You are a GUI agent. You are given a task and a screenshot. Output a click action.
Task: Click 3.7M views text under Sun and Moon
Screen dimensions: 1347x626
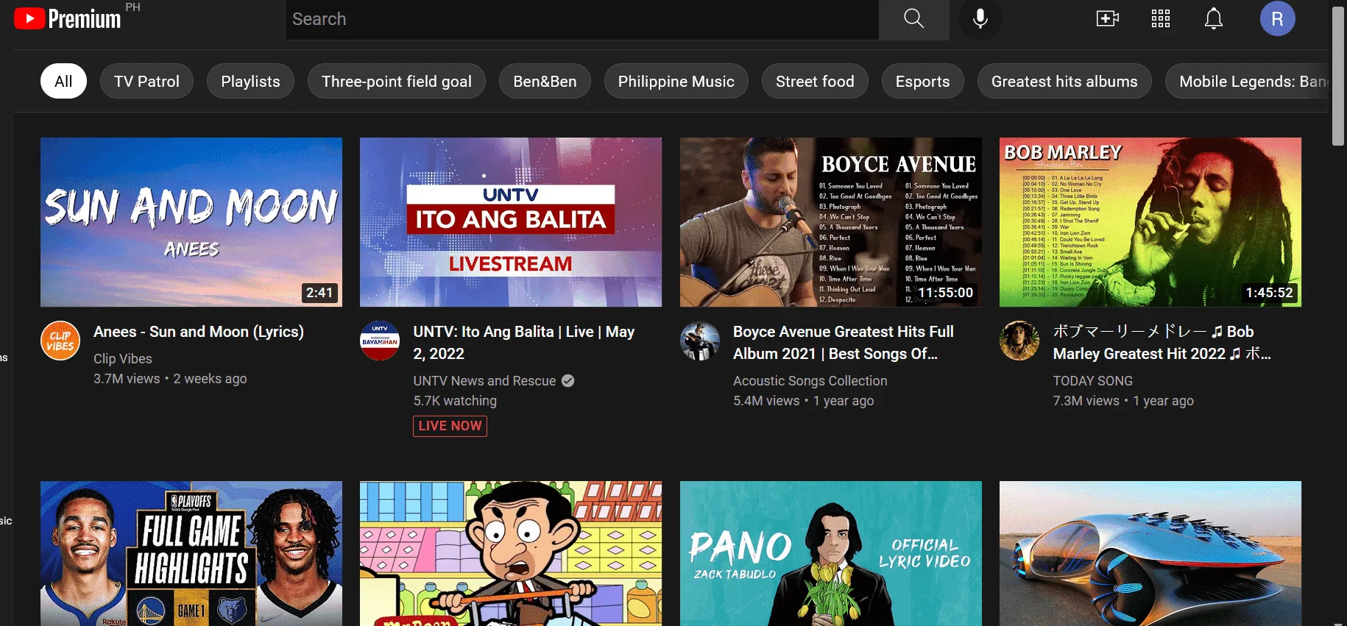tap(127, 379)
